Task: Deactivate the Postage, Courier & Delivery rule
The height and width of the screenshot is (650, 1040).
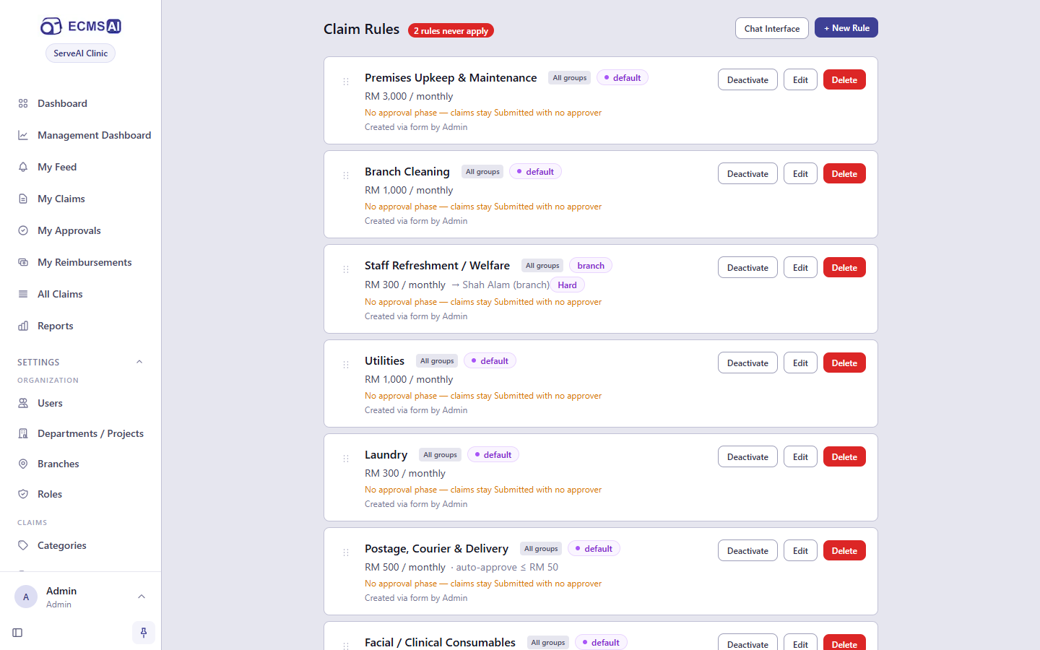Action: [x=747, y=551]
